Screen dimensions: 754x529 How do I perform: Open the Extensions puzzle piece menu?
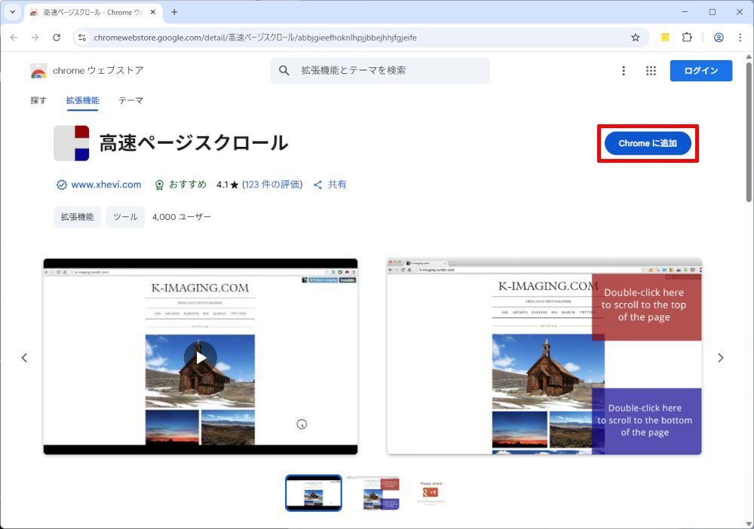point(687,38)
